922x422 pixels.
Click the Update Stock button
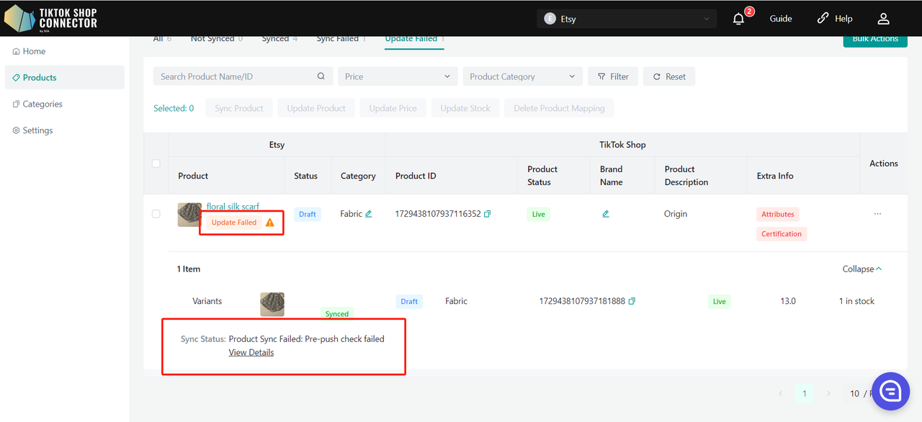pos(465,108)
